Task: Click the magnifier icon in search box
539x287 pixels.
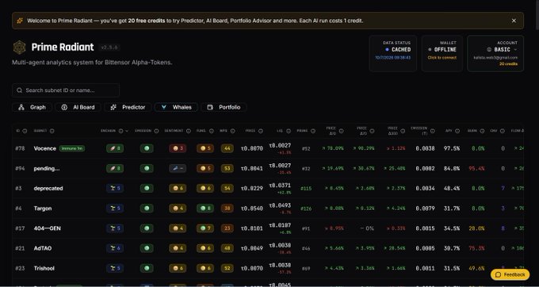Action: point(20,90)
